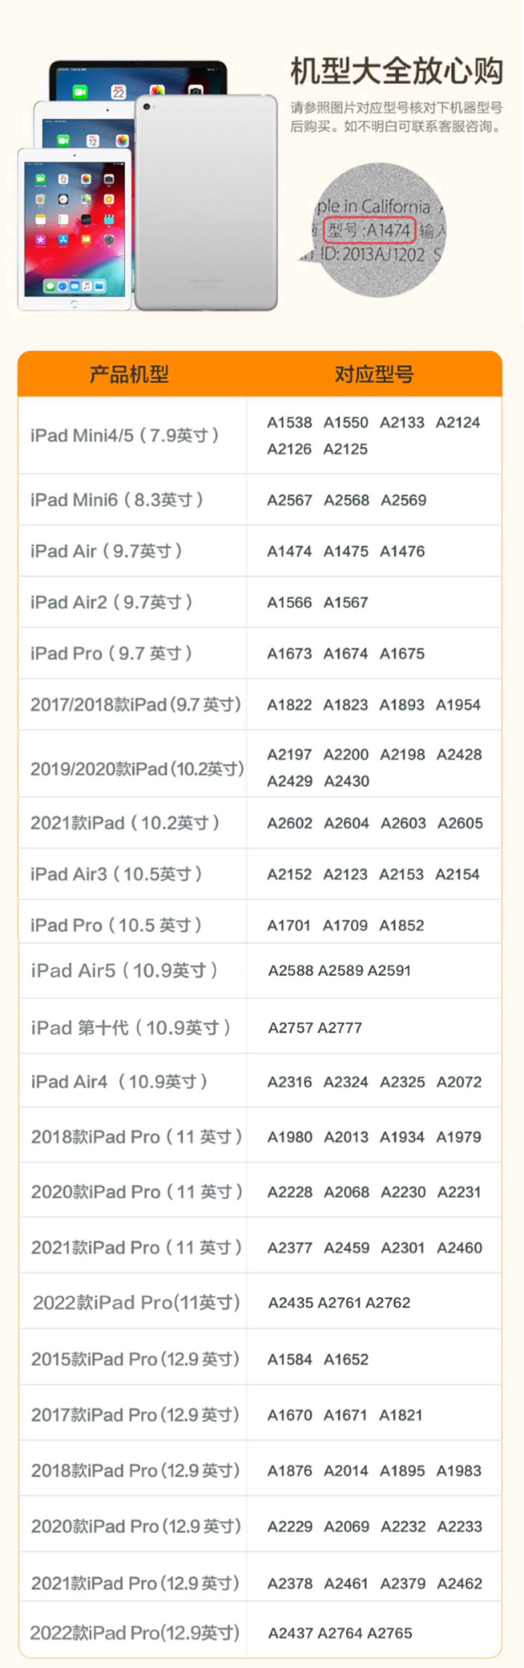This screenshot has height=1668, width=524.
Task: Select the iPad Air5 (10.9英寸) row label
Action: [124, 970]
